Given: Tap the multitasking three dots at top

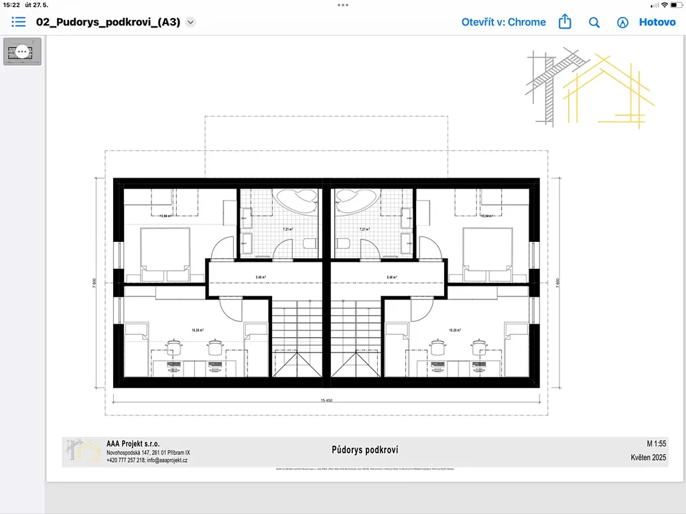Looking at the screenshot, I should 343,5.
